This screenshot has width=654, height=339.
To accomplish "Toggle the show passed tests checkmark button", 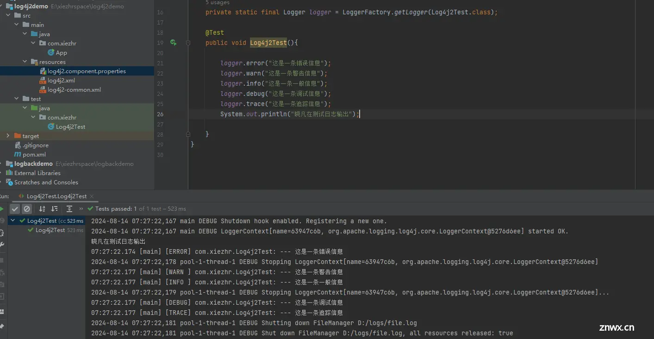I will (15, 209).
